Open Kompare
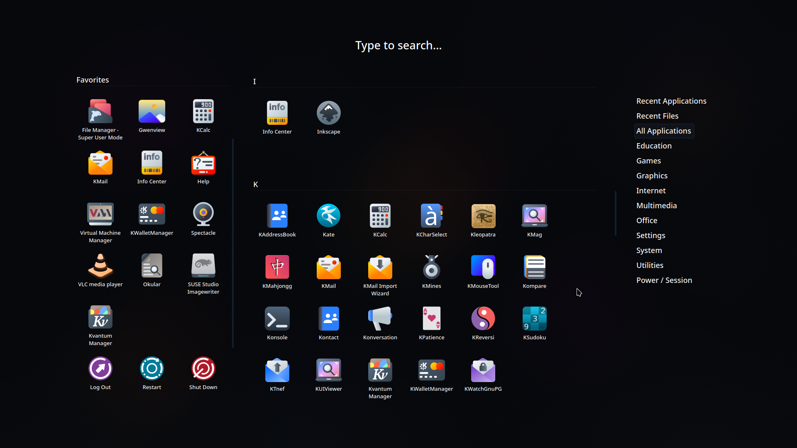Viewport: 797px width, 448px height. click(x=535, y=272)
